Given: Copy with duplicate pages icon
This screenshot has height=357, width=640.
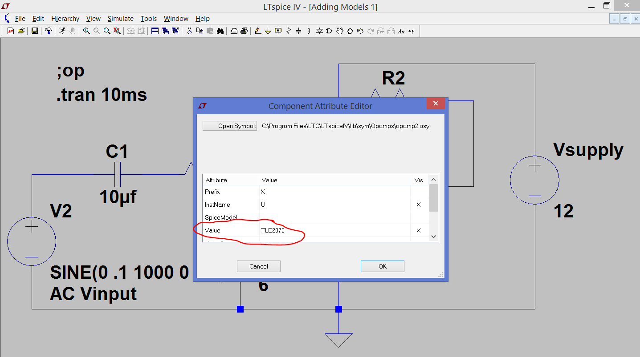Looking at the screenshot, I should pyautogui.click(x=200, y=31).
